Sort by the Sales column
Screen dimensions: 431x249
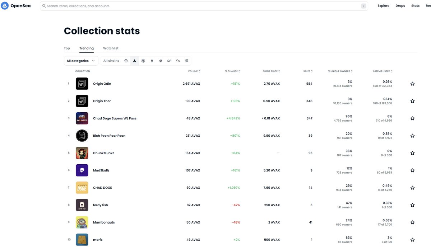pyautogui.click(x=308, y=71)
